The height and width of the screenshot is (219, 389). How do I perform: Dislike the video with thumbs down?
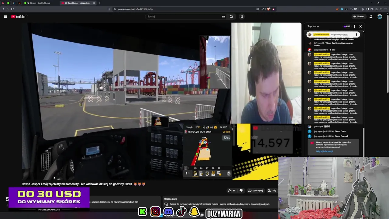click(x=241, y=191)
